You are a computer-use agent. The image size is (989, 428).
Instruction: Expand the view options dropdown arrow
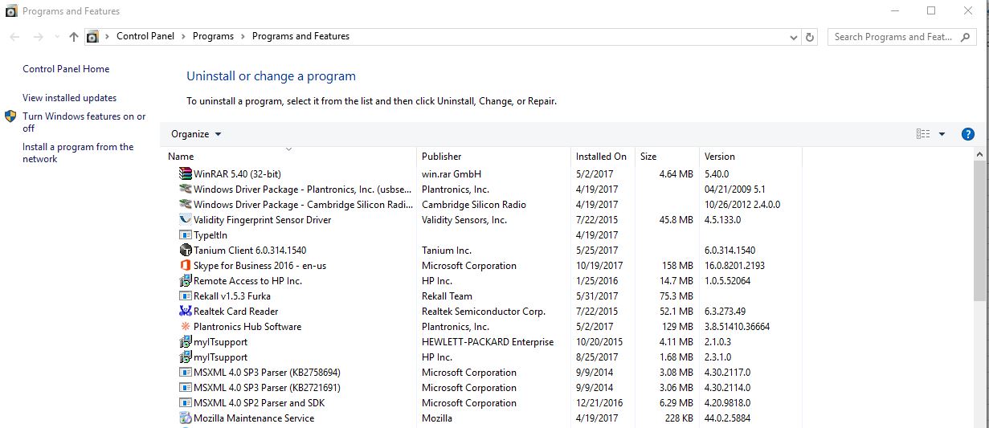tap(942, 134)
